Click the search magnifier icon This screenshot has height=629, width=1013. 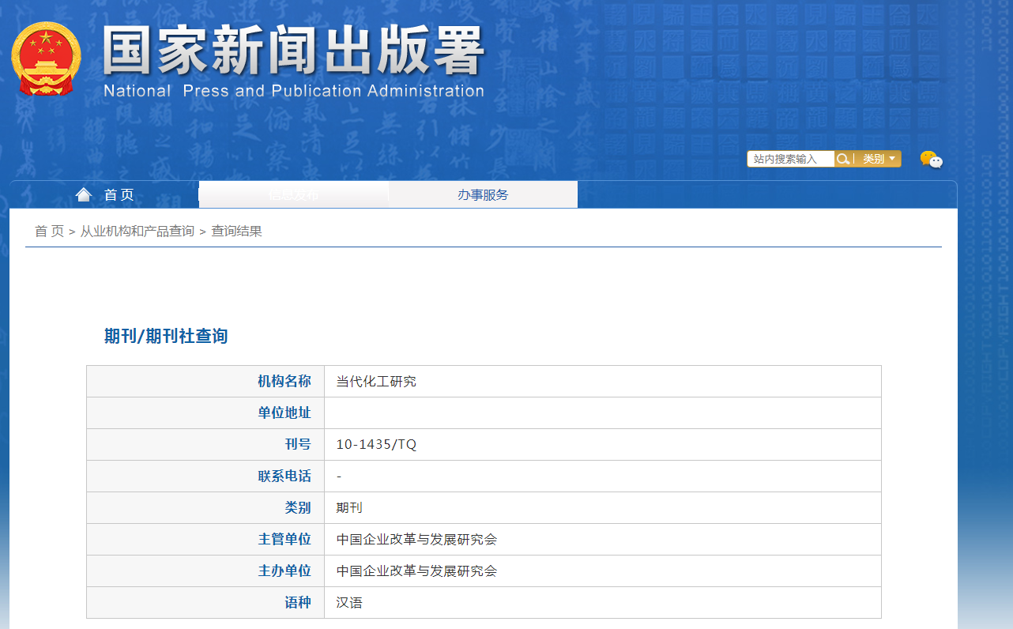843,159
